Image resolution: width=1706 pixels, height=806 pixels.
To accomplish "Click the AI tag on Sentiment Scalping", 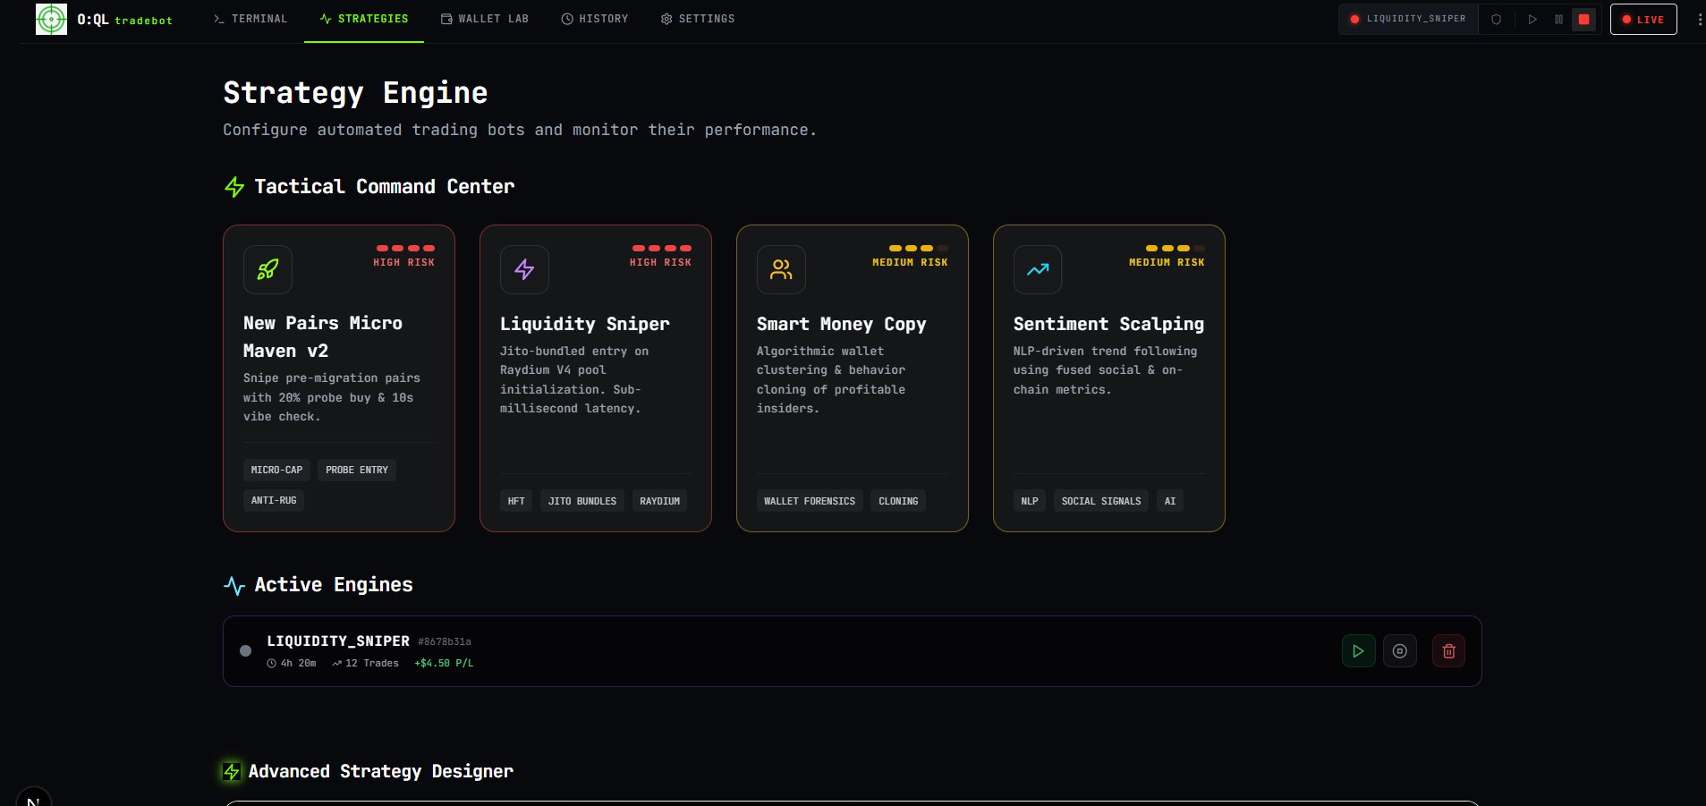I will [x=1170, y=501].
